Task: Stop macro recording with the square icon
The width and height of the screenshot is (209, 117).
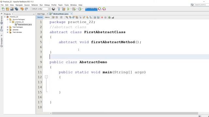Action: click(x=105, y=17)
